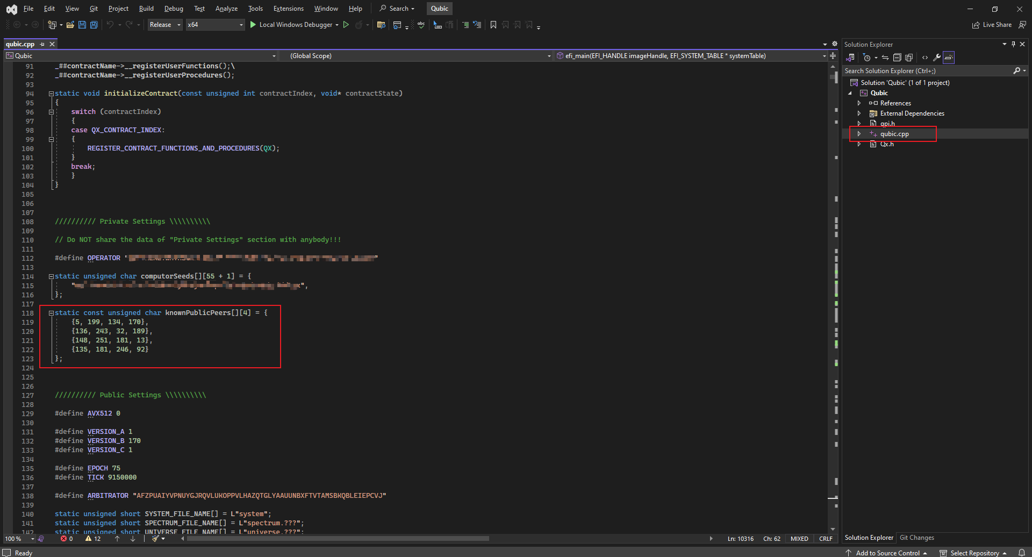Click the error count indicator showing 0

67,539
